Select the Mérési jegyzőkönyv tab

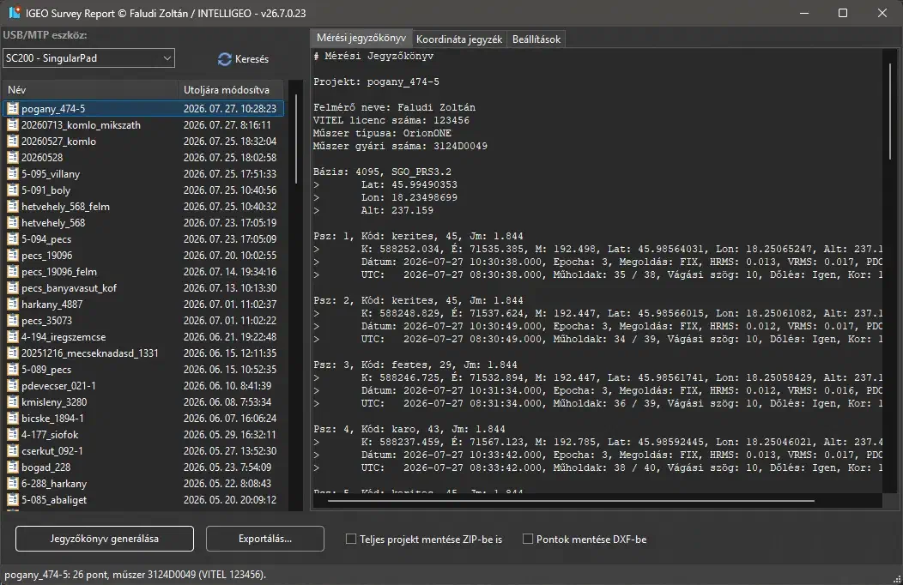click(361, 38)
